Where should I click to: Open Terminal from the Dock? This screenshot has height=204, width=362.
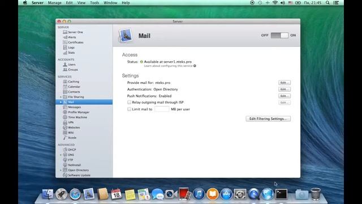tap(282, 194)
